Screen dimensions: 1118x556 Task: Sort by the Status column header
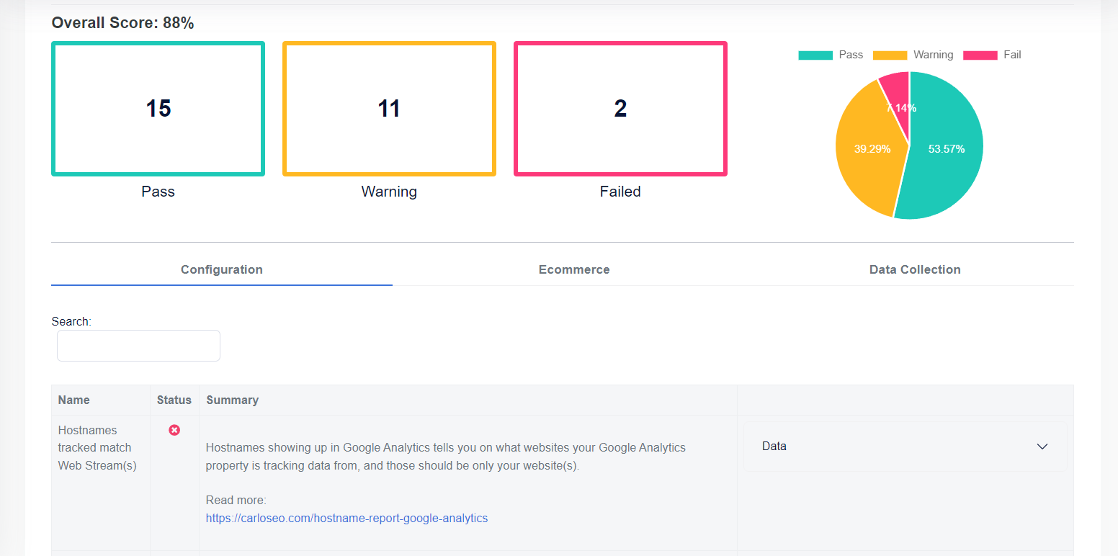[174, 400]
